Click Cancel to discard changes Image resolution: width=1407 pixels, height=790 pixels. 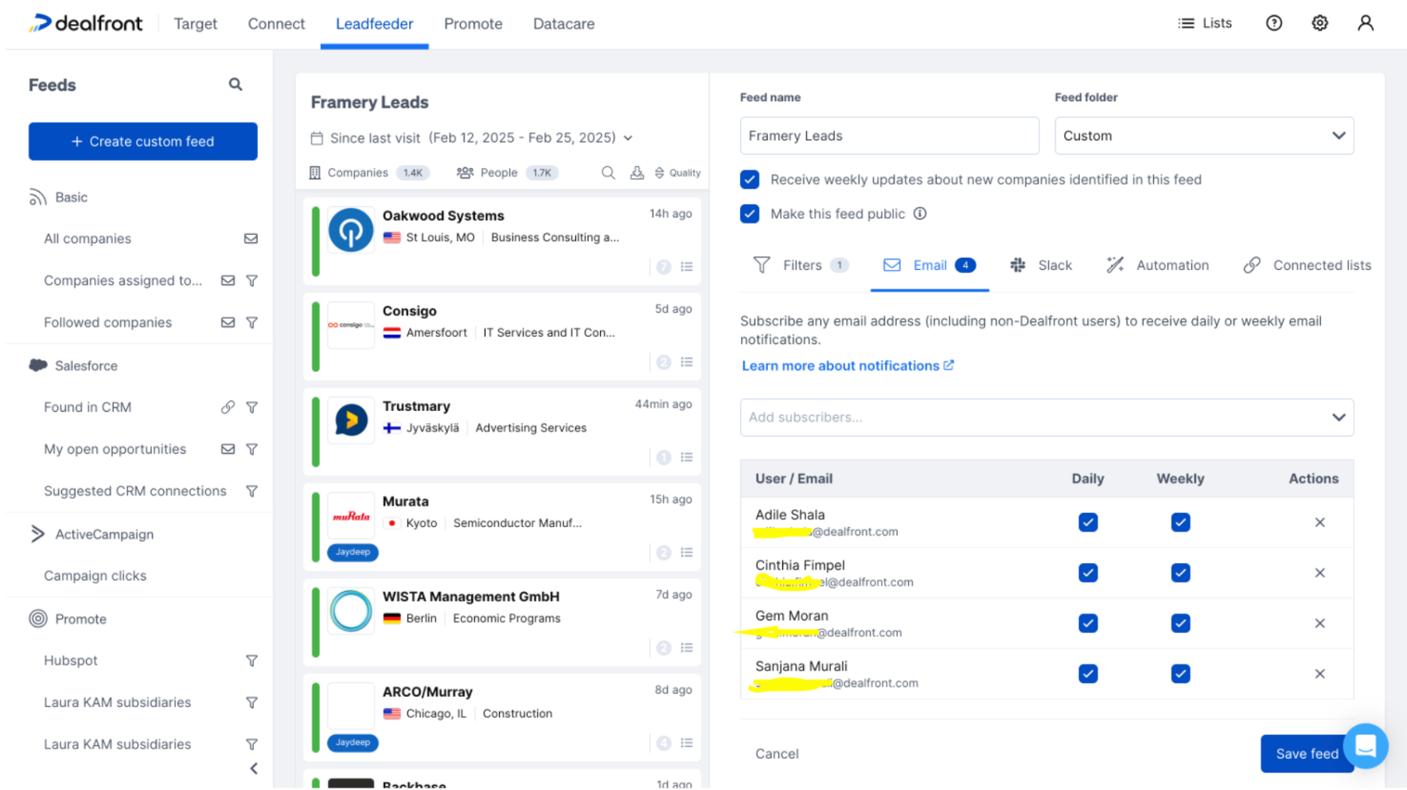[777, 753]
